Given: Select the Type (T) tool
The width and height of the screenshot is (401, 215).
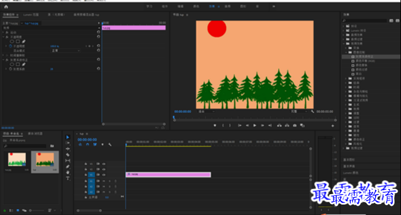Looking at the screenshot, I should click(68, 178).
